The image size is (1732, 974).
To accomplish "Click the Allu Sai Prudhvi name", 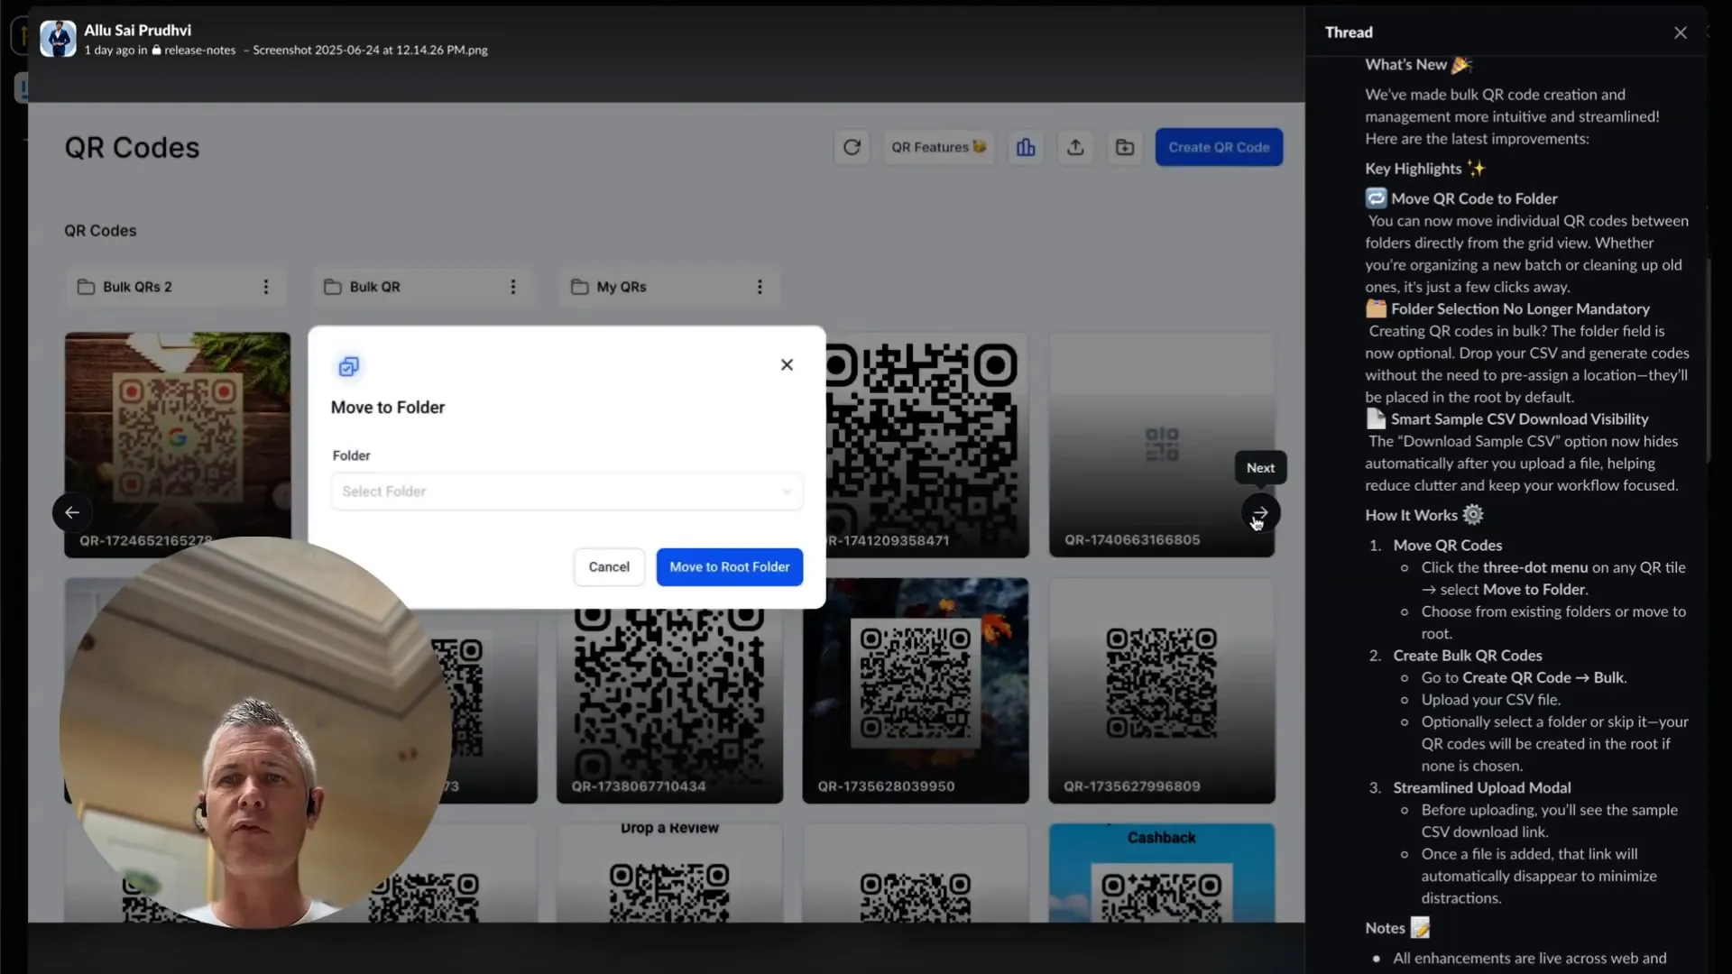I will (x=137, y=30).
